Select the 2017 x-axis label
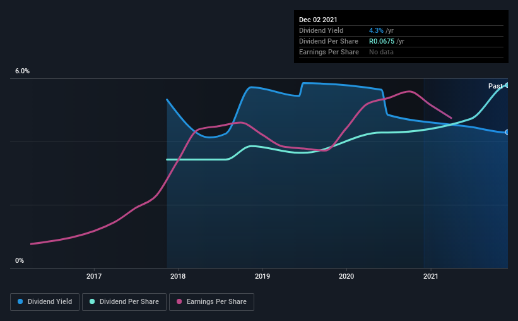 tap(94, 276)
